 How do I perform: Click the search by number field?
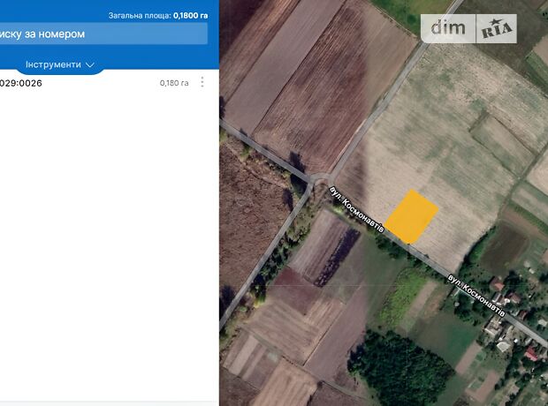pyautogui.click(x=103, y=34)
